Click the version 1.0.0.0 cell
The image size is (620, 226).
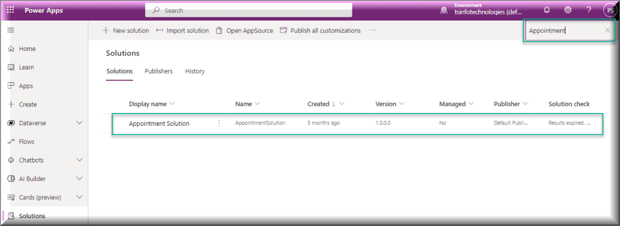pyautogui.click(x=383, y=123)
